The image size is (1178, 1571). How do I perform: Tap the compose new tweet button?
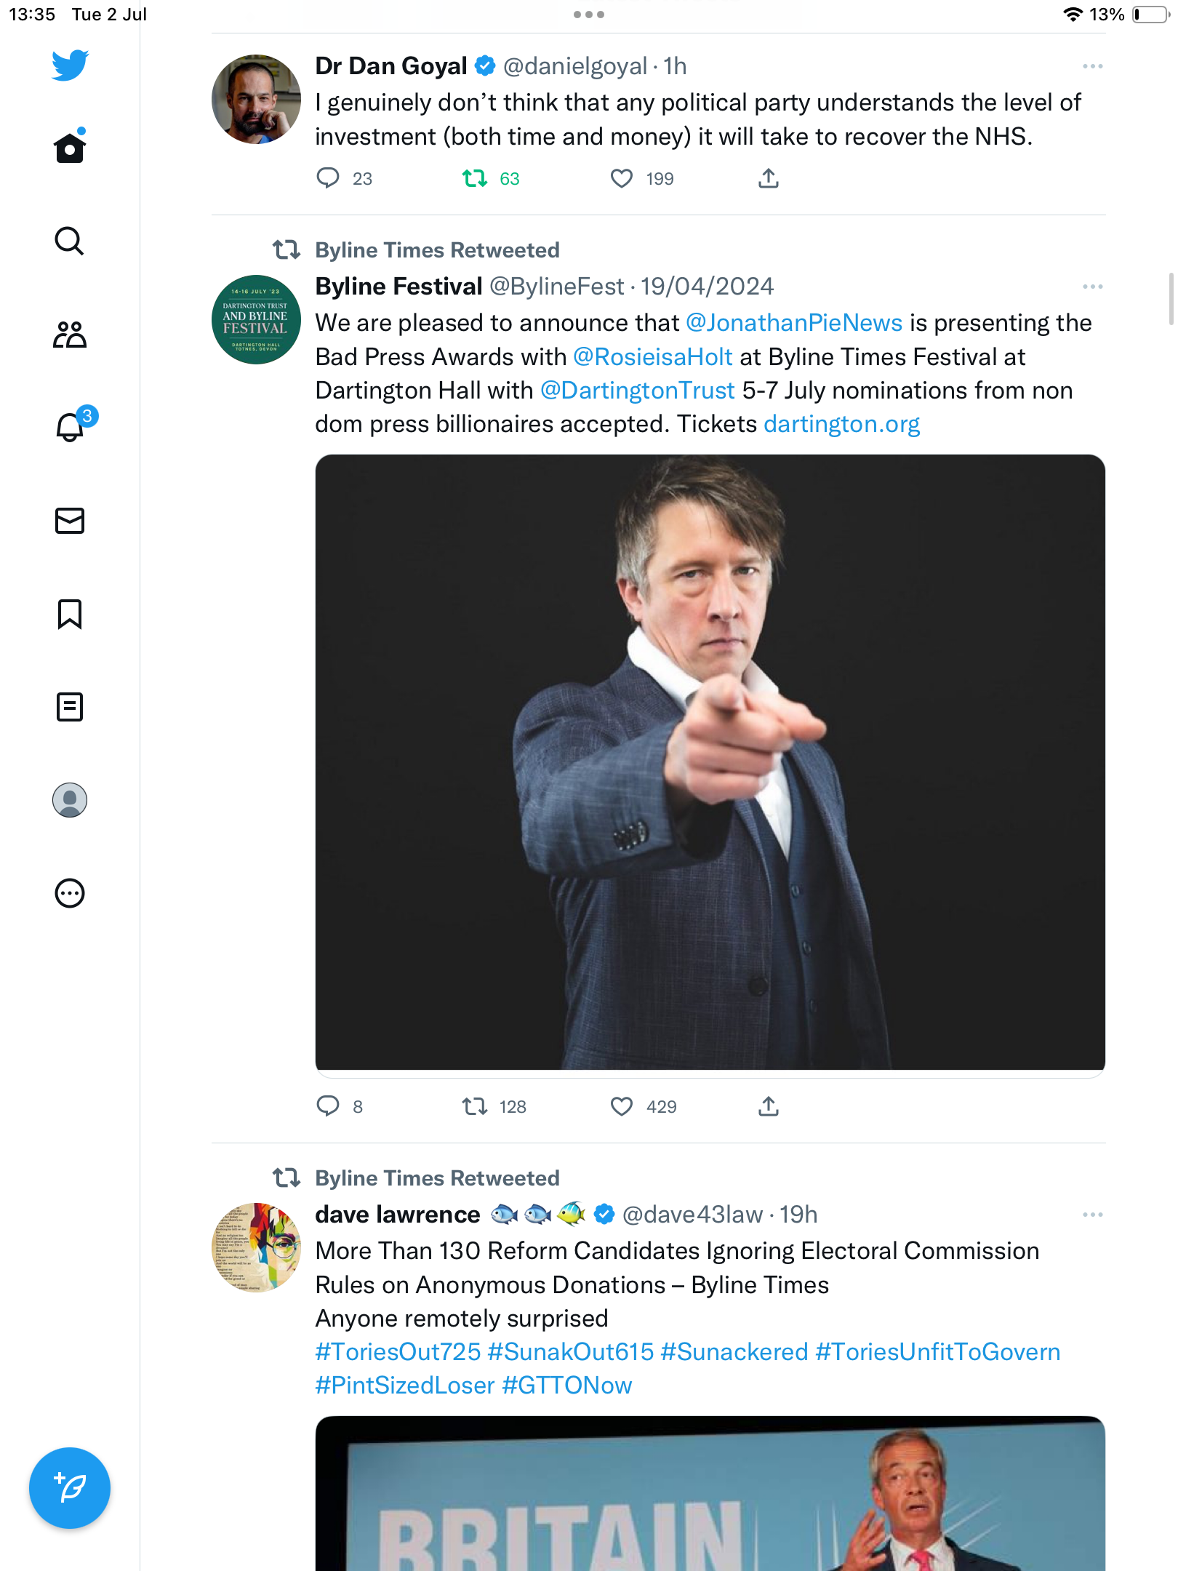point(70,1488)
